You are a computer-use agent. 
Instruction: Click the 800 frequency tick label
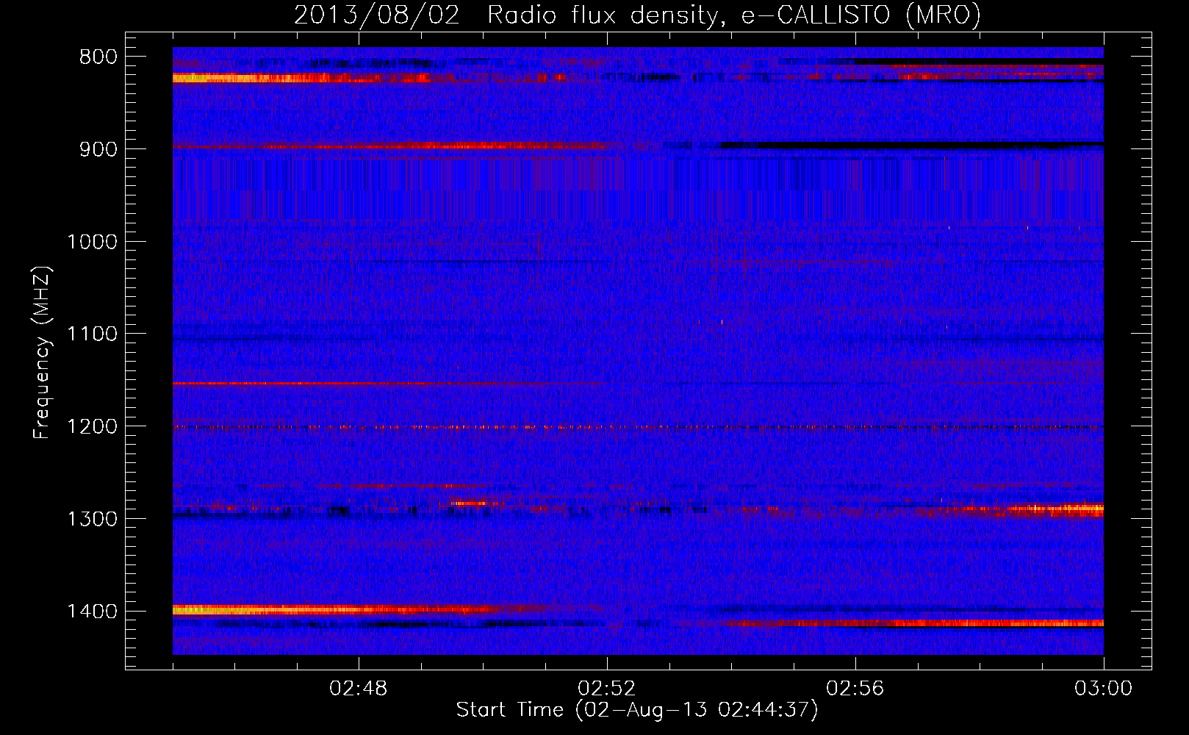tap(97, 57)
